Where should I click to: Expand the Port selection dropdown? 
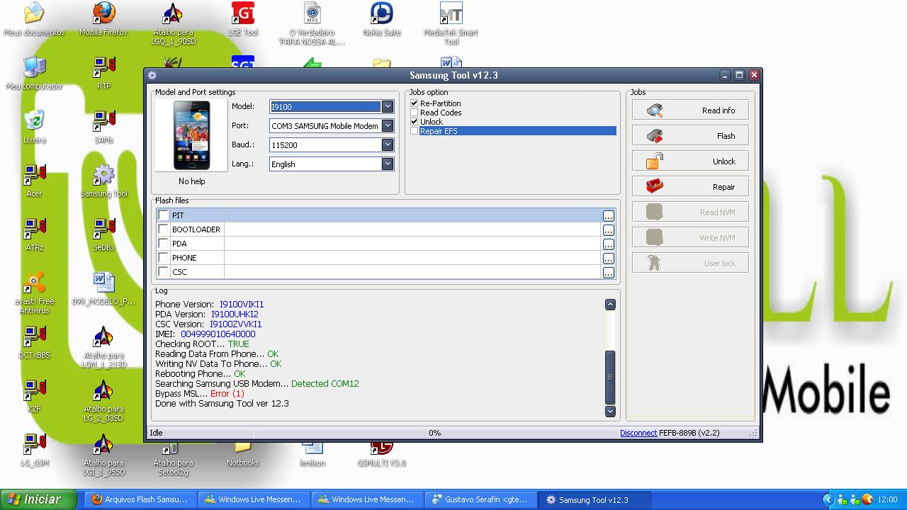388,126
